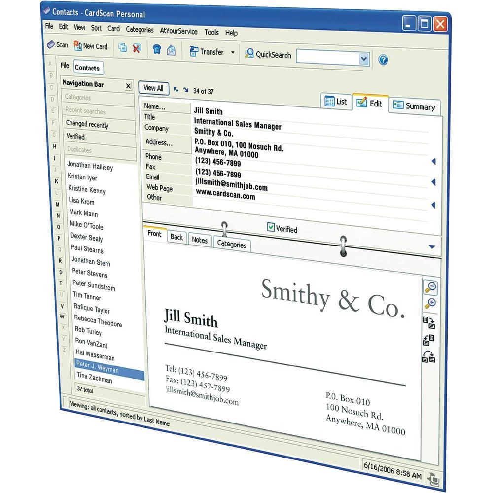Click the blue help question mark icon

[383, 60]
